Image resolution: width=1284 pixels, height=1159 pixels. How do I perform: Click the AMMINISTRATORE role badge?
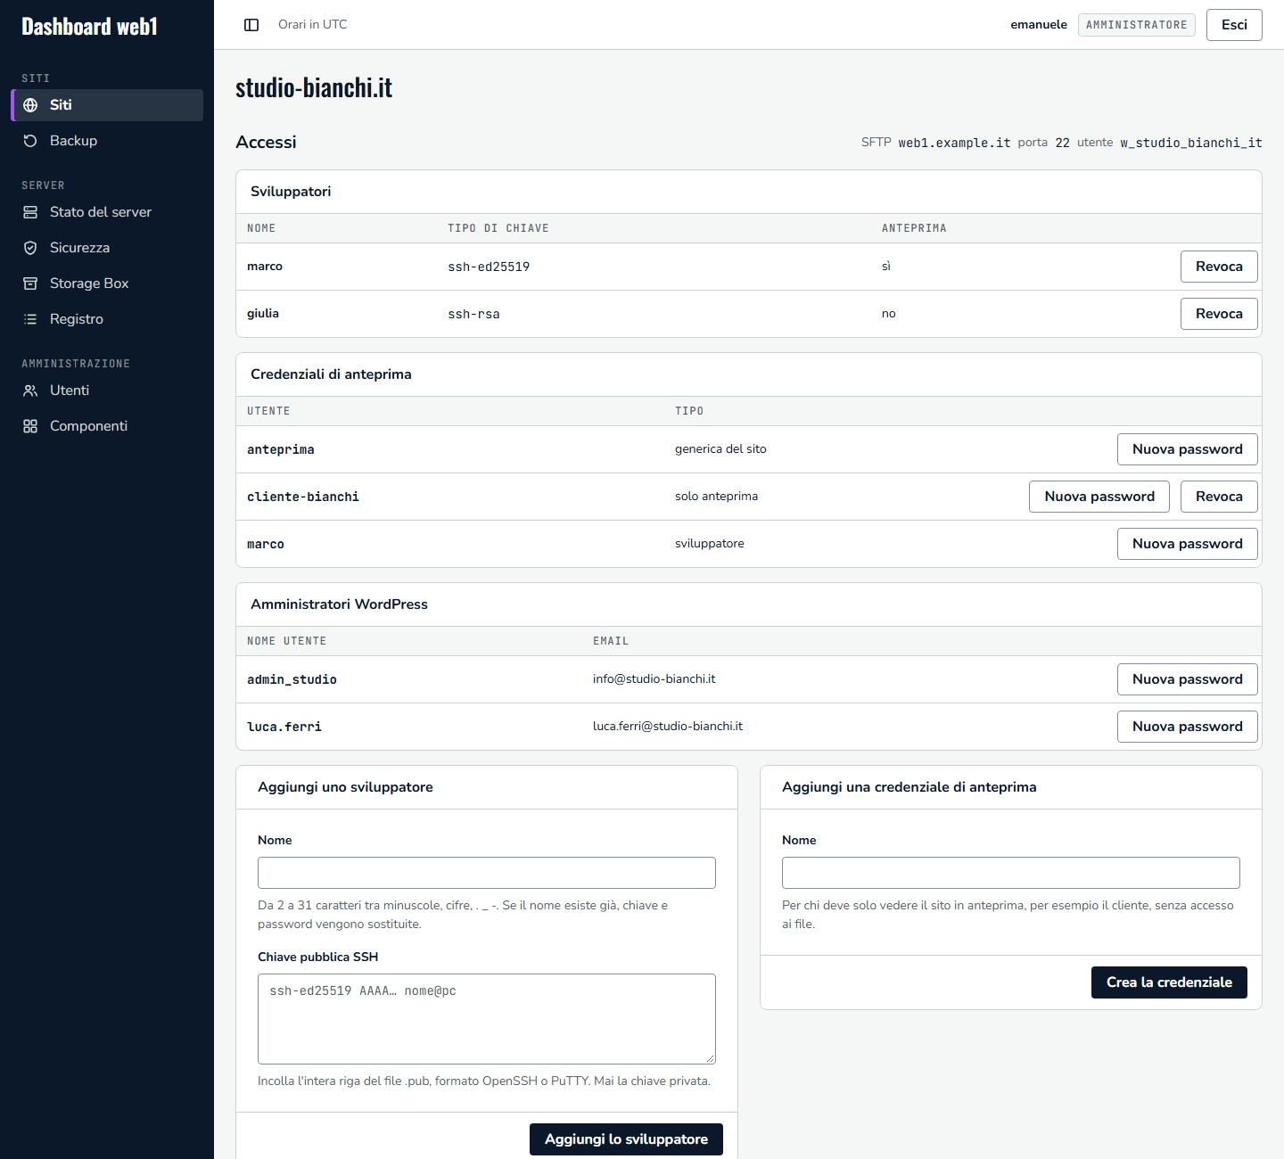tap(1137, 25)
